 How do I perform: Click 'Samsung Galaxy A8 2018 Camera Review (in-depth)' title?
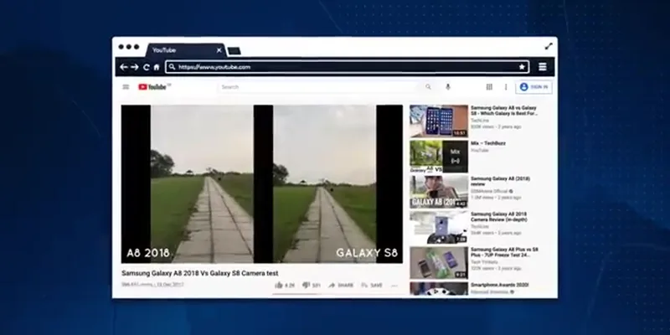point(498,217)
